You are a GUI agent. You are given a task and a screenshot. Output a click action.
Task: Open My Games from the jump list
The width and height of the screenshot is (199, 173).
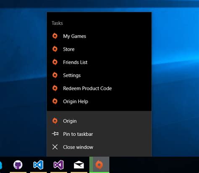pyautogui.click(x=99, y=36)
